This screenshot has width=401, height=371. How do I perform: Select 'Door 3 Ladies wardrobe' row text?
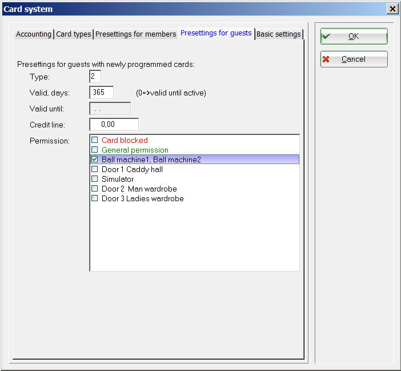pyautogui.click(x=143, y=198)
